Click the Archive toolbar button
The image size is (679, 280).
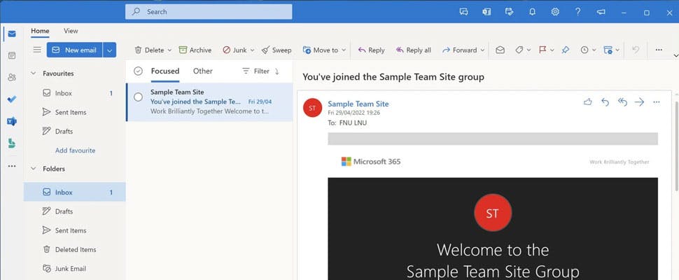point(195,50)
